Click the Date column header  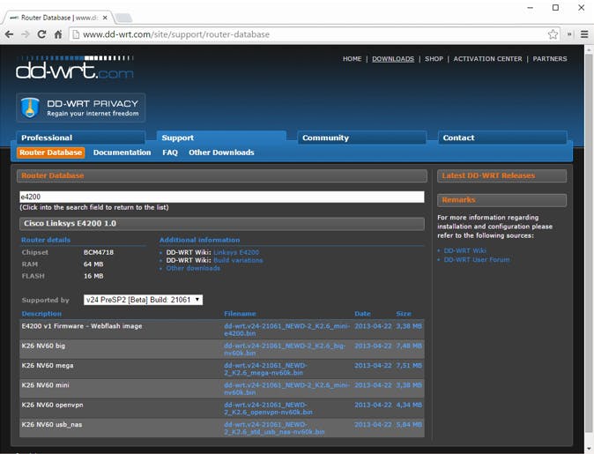pos(362,314)
